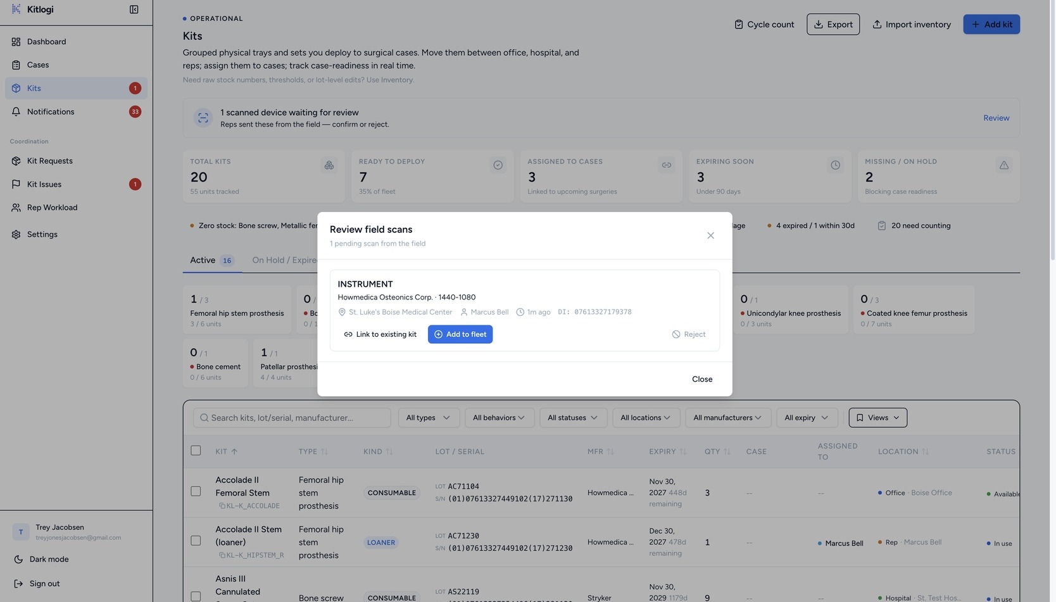Click the Kit Issues flag icon
1056x602 pixels.
pos(16,184)
